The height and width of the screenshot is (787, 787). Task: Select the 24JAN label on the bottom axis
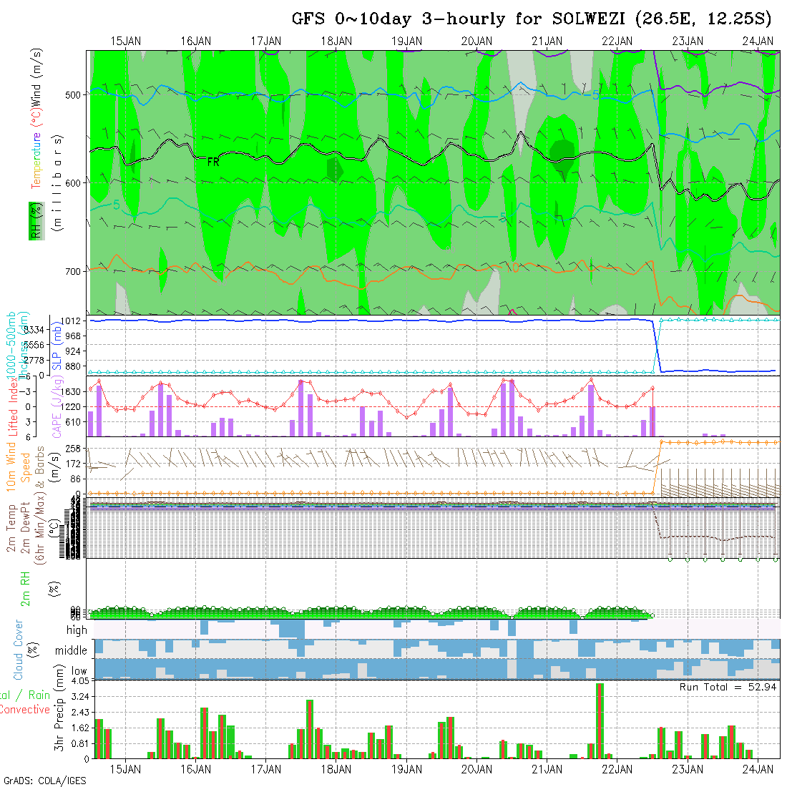coord(757,769)
